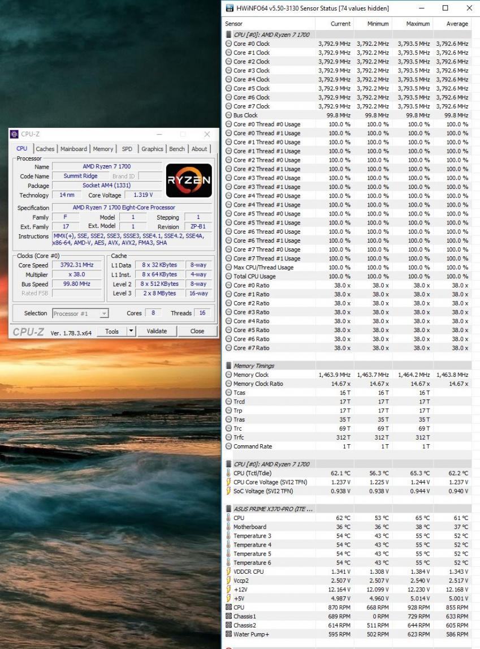Click the Motherboard temperature icon
480x649 pixels.
(x=228, y=527)
